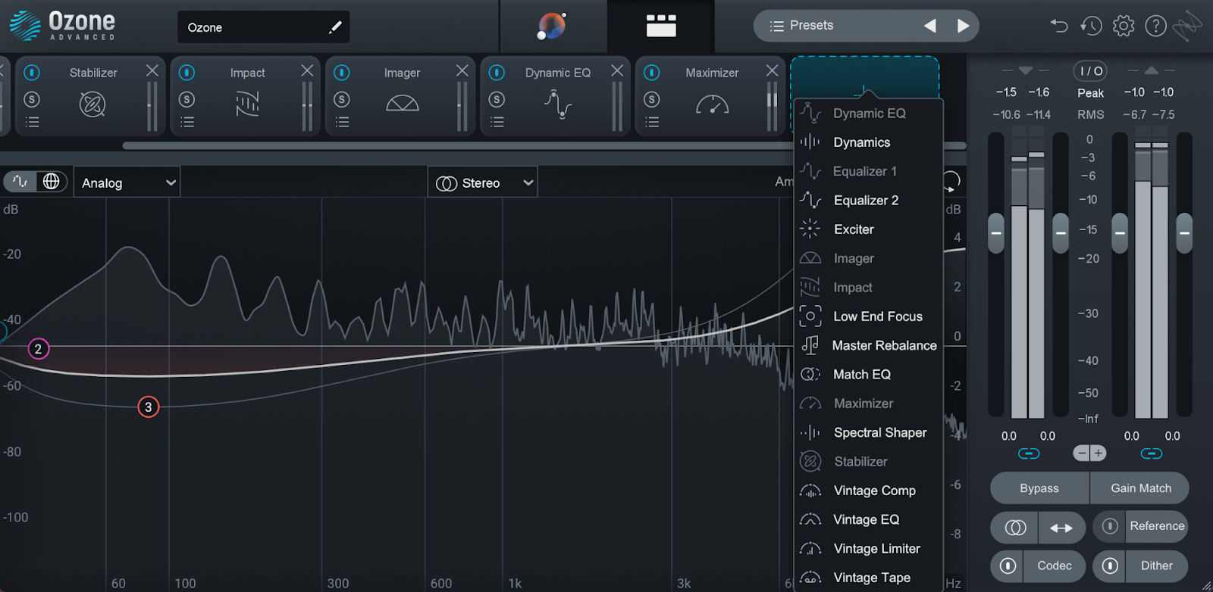This screenshot has height=592, width=1213.
Task: Toggle the Reference power button
Action: [1110, 526]
